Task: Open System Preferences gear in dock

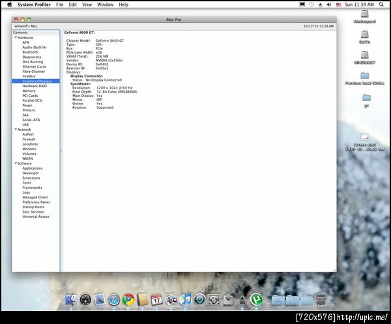Action: (x=214, y=299)
